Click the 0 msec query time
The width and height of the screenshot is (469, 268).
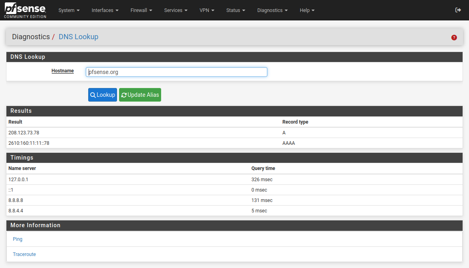tap(259, 190)
